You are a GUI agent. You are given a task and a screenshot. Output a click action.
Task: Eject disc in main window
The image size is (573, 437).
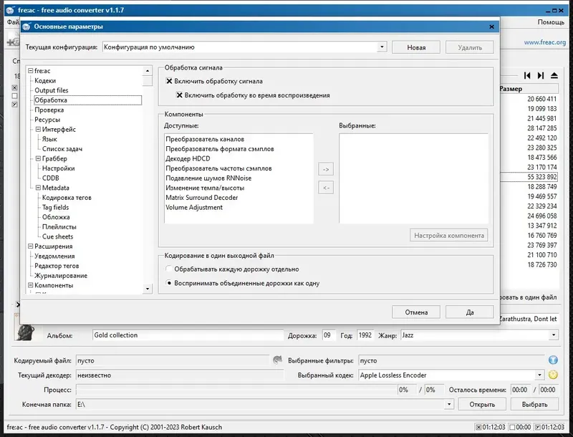coord(554,76)
